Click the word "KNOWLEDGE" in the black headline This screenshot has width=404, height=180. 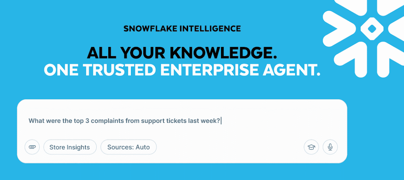[230, 54]
